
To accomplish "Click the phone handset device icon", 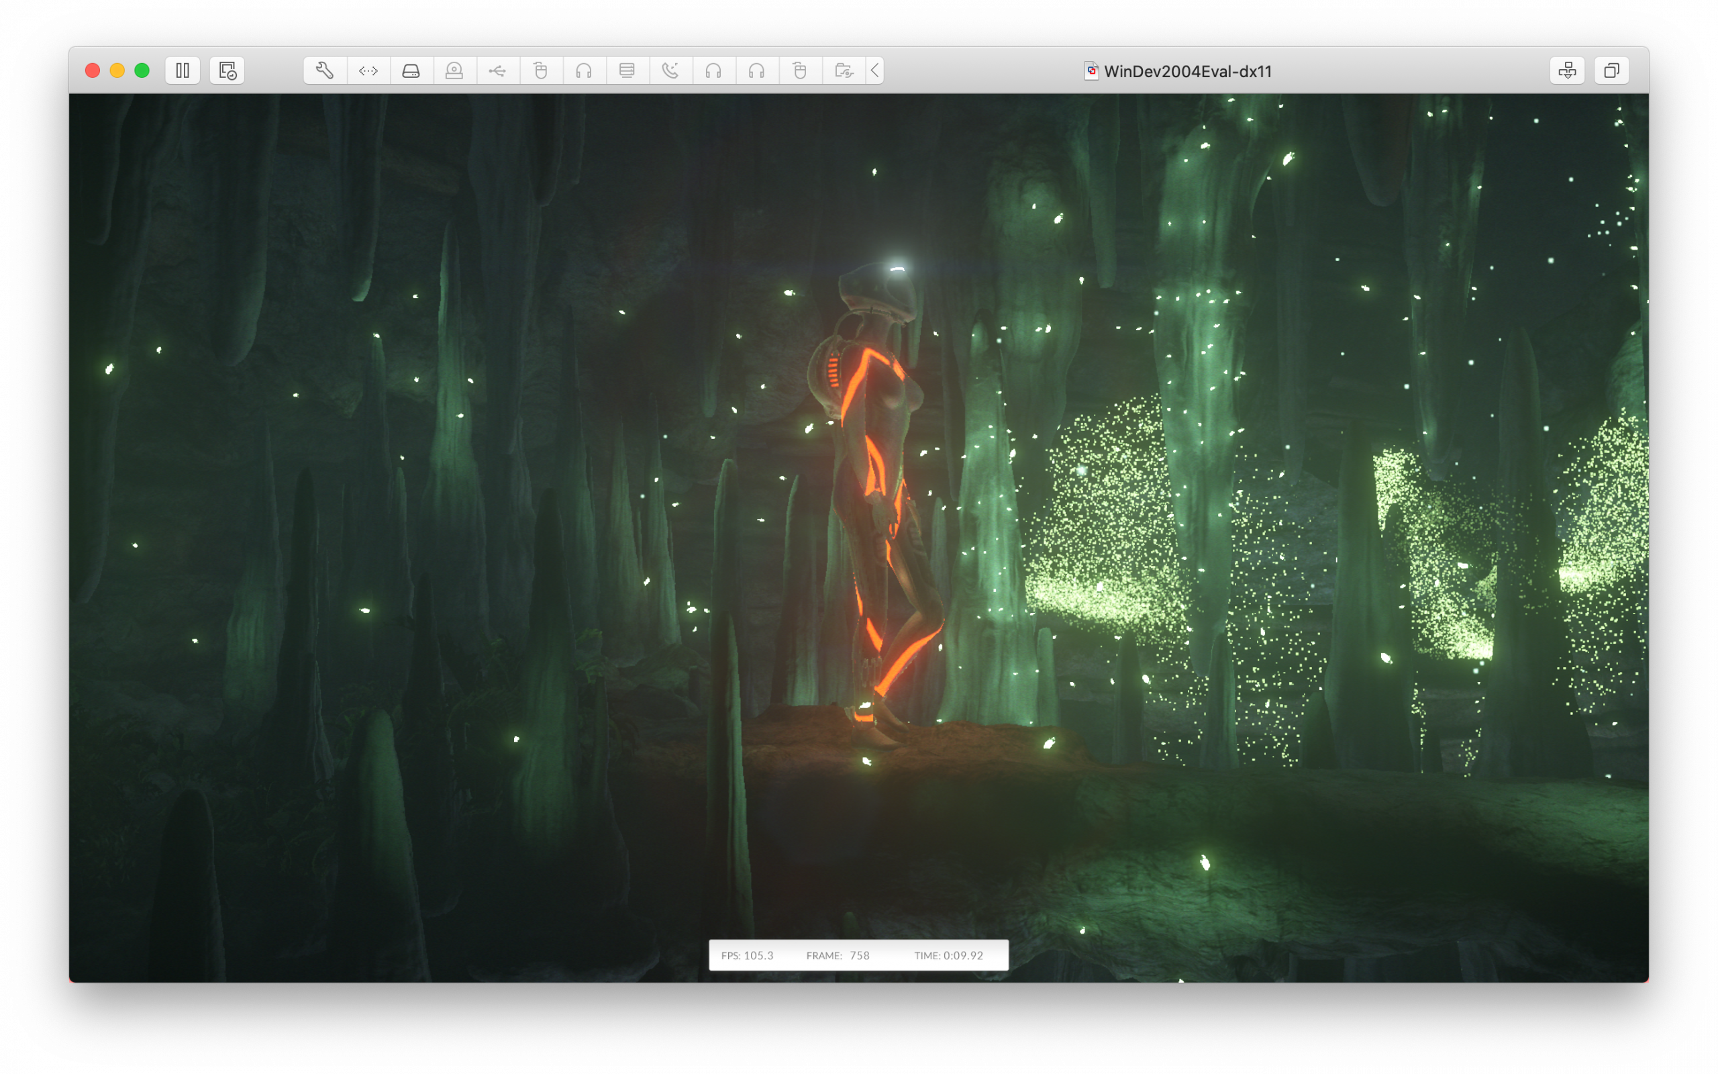I will click(x=670, y=70).
